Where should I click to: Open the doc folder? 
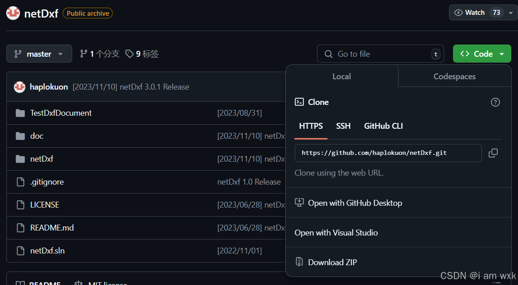tap(37, 136)
